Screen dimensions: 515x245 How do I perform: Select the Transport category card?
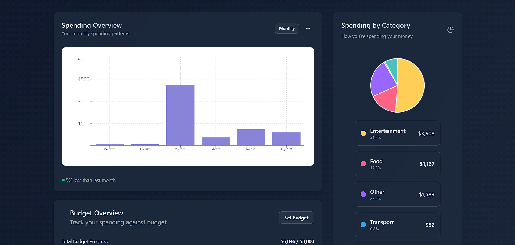point(397,225)
